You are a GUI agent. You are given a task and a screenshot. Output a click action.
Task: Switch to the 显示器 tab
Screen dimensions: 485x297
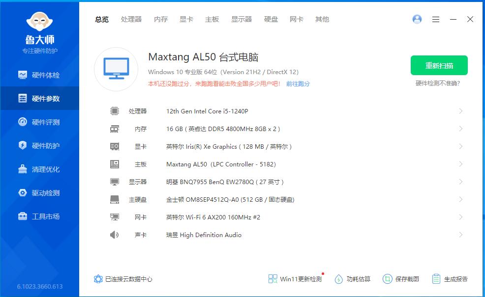click(241, 20)
